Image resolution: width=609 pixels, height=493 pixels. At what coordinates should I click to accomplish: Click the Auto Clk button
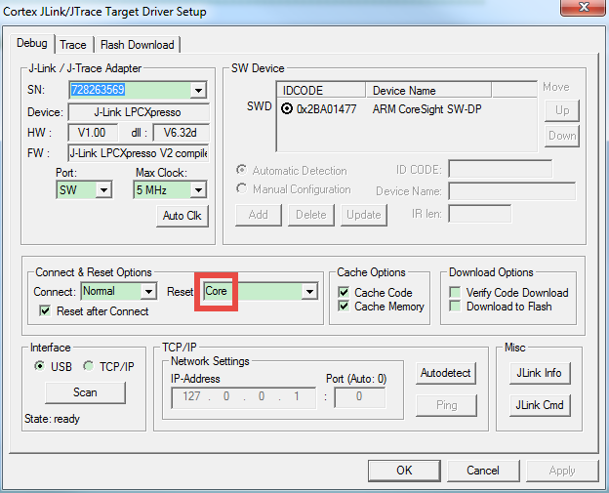tap(183, 216)
